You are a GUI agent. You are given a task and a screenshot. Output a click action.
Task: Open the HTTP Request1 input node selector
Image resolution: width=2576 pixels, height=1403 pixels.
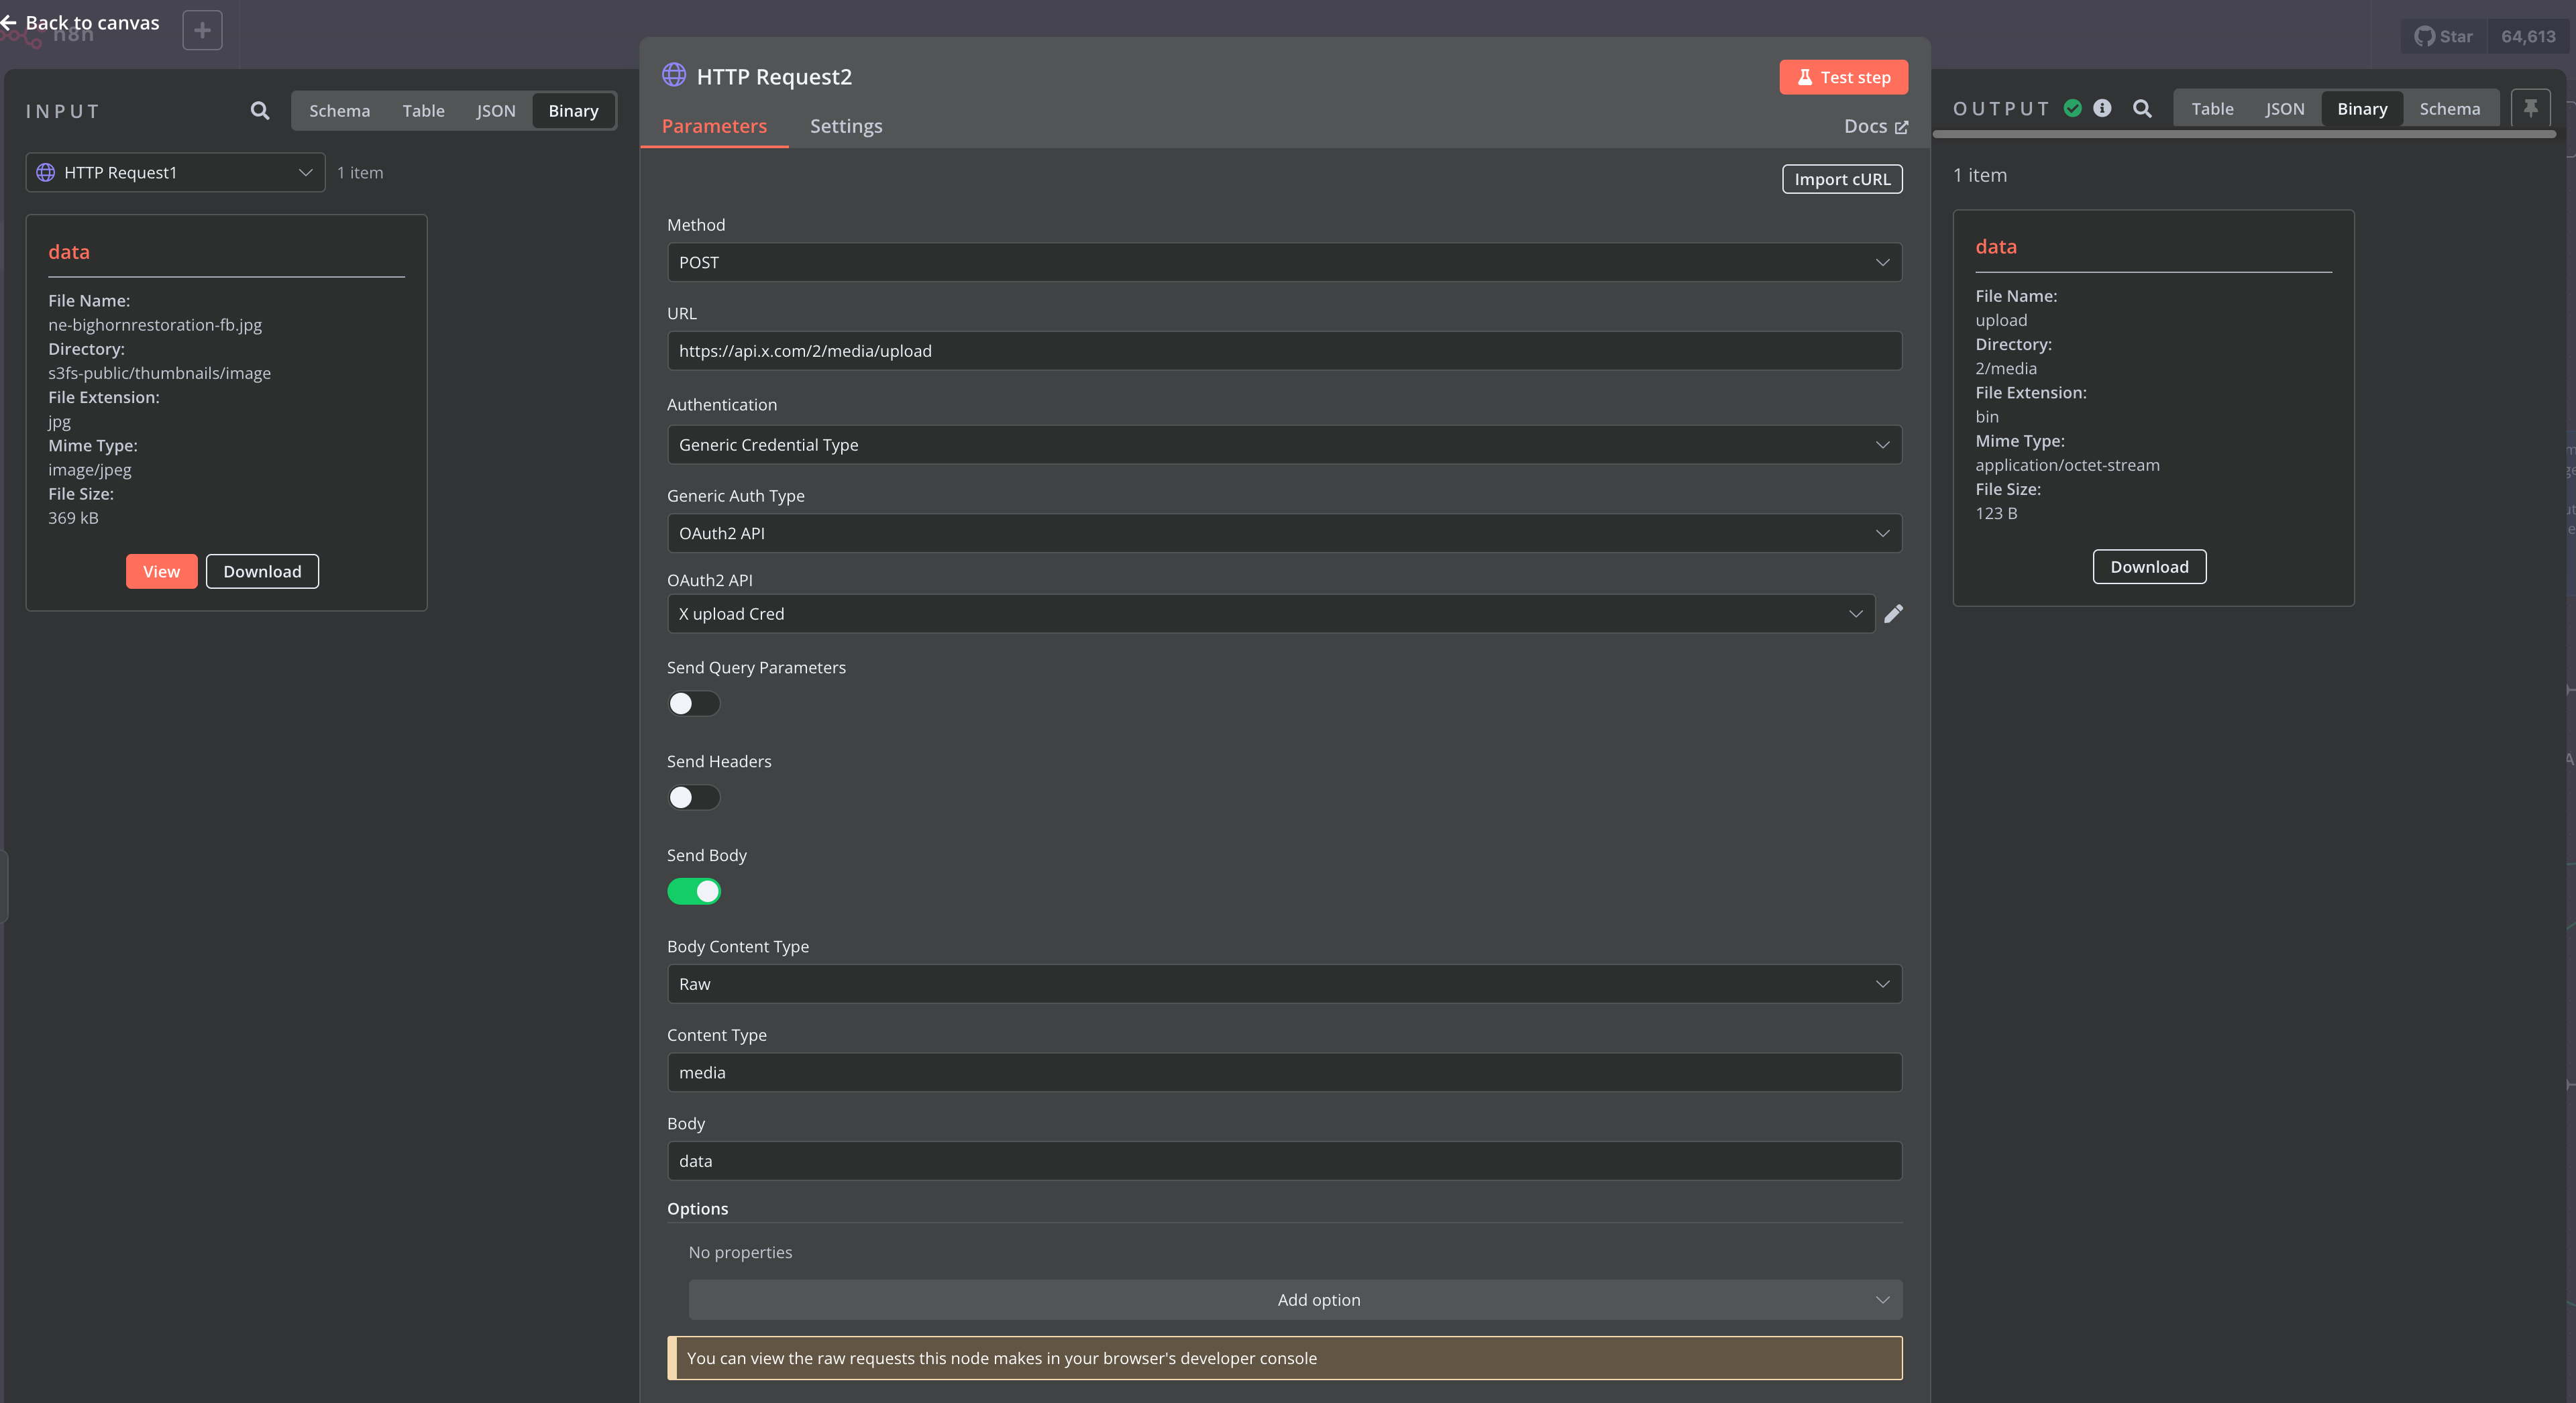tap(175, 173)
